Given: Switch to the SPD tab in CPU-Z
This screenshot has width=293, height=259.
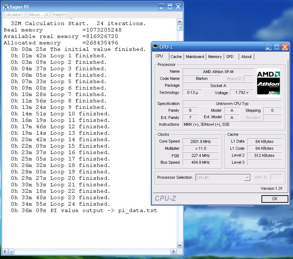Looking at the screenshot, I should [x=230, y=57].
